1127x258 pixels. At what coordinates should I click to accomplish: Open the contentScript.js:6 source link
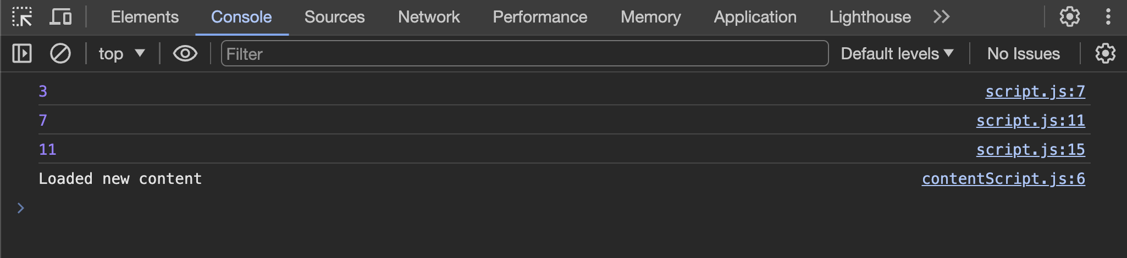coord(1003,178)
